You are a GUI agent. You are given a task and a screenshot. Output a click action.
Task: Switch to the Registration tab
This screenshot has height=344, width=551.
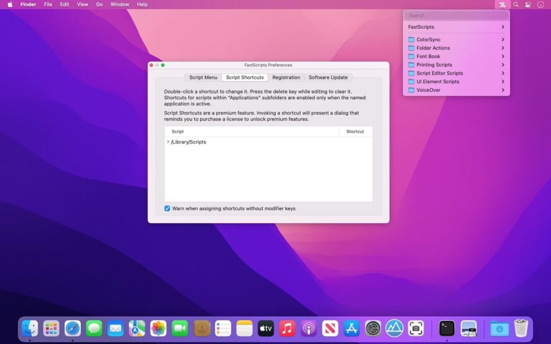[x=286, y=77]
